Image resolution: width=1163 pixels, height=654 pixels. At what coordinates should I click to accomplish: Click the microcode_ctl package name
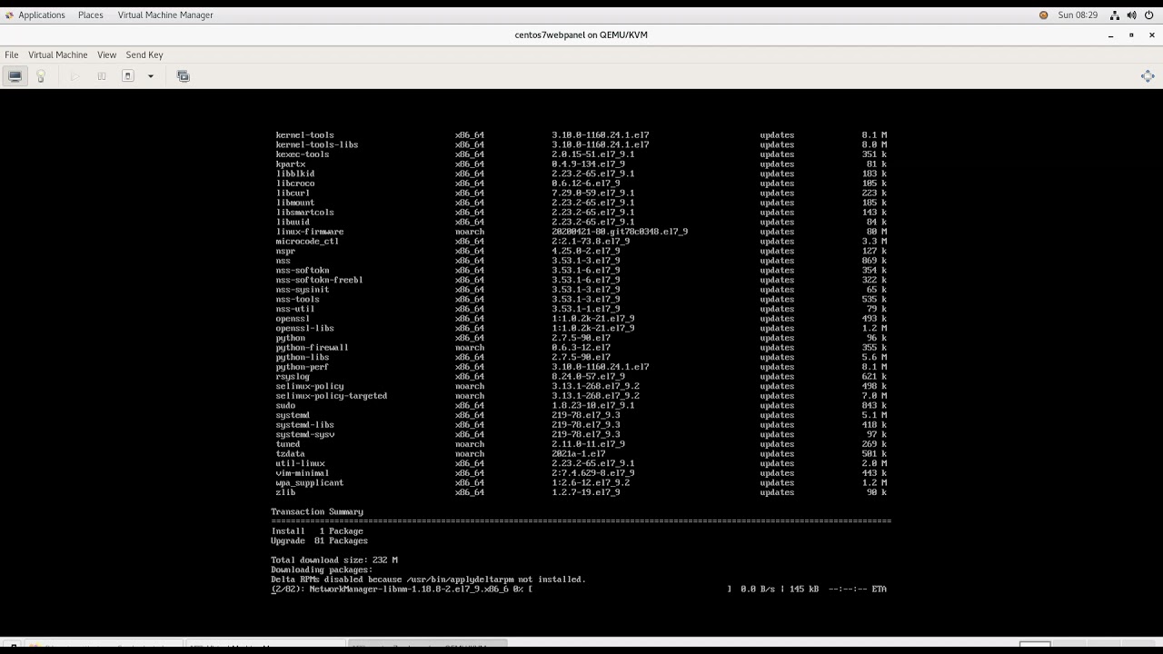point(307,242)
